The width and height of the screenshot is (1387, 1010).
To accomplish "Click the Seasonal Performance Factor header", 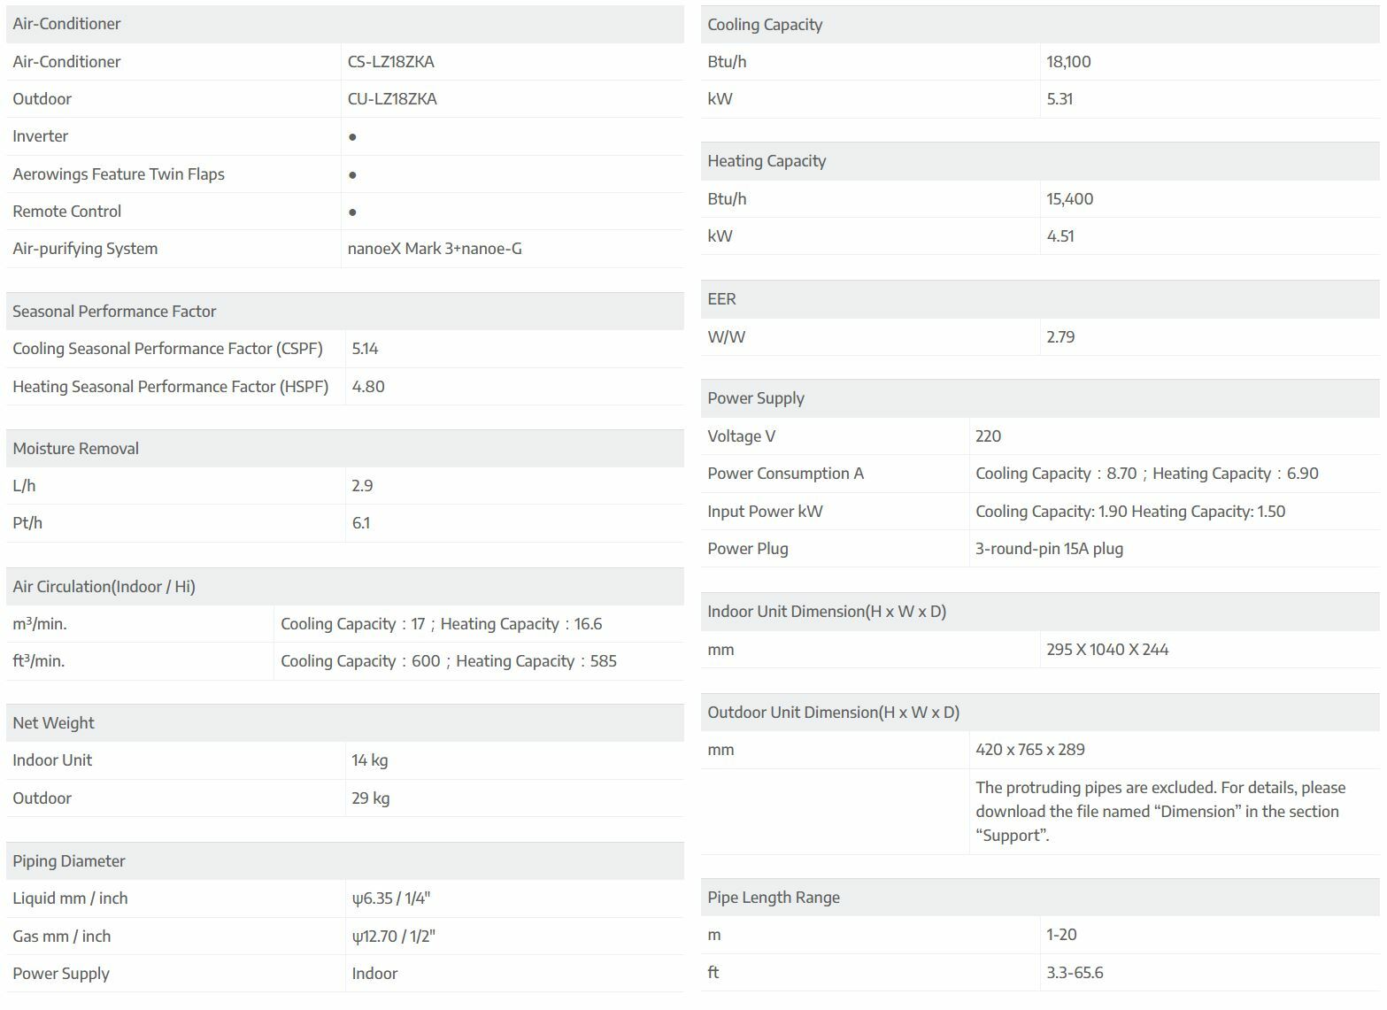I will pos(114,312).
